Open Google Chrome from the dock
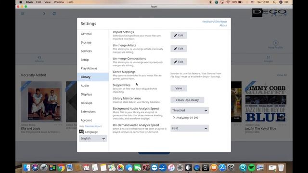Image resolution: width=308 pixels, height=173 pixels. [x=61, y=168]
